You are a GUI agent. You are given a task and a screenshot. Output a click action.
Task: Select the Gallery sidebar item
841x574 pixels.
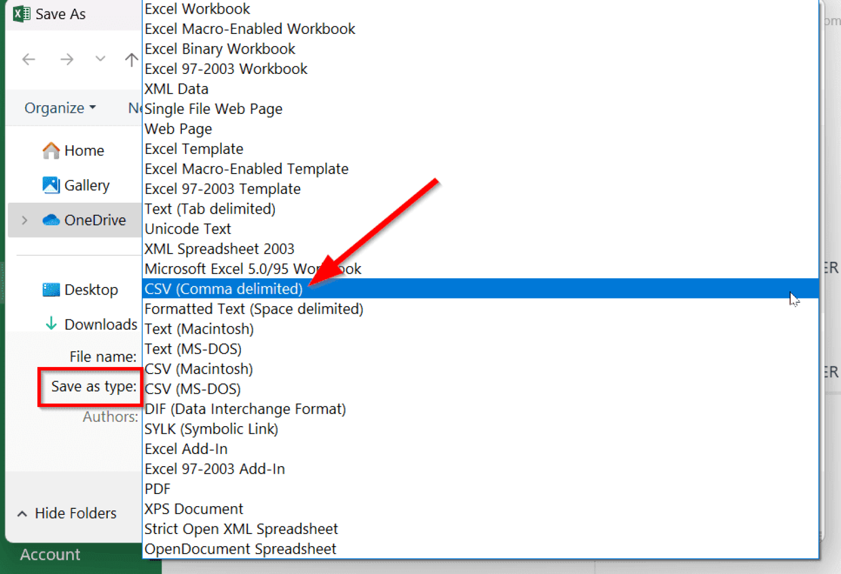(87, 185)
